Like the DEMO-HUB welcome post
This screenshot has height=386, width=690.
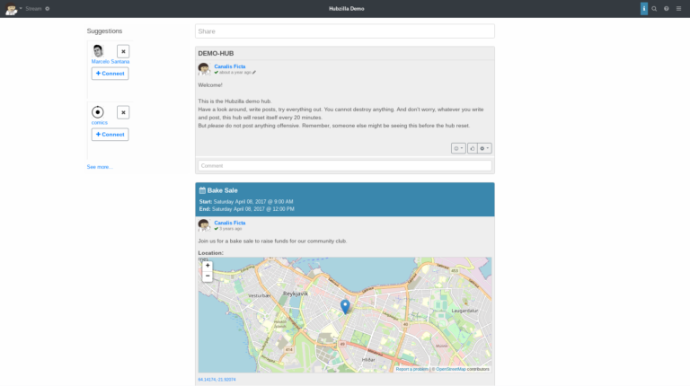(472, 148)
